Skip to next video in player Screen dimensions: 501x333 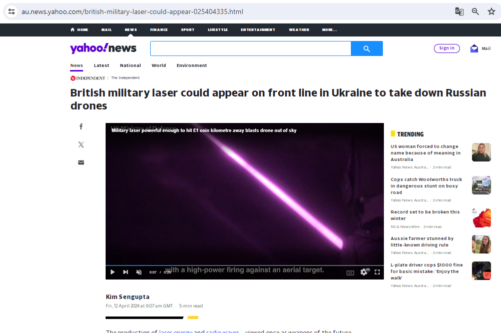point(126,272)
